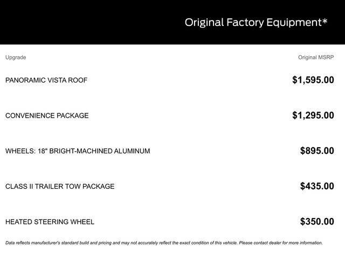Image resolution: width=345 pixels, height=259 pixels.
Task: Click the Panoramic Vista Roof upgrade
Action: coord(46,80)
